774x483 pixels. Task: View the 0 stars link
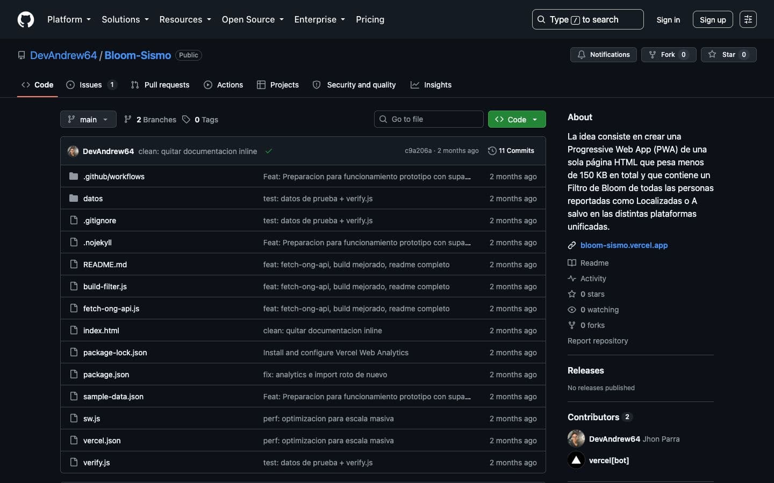coord(586,294)
